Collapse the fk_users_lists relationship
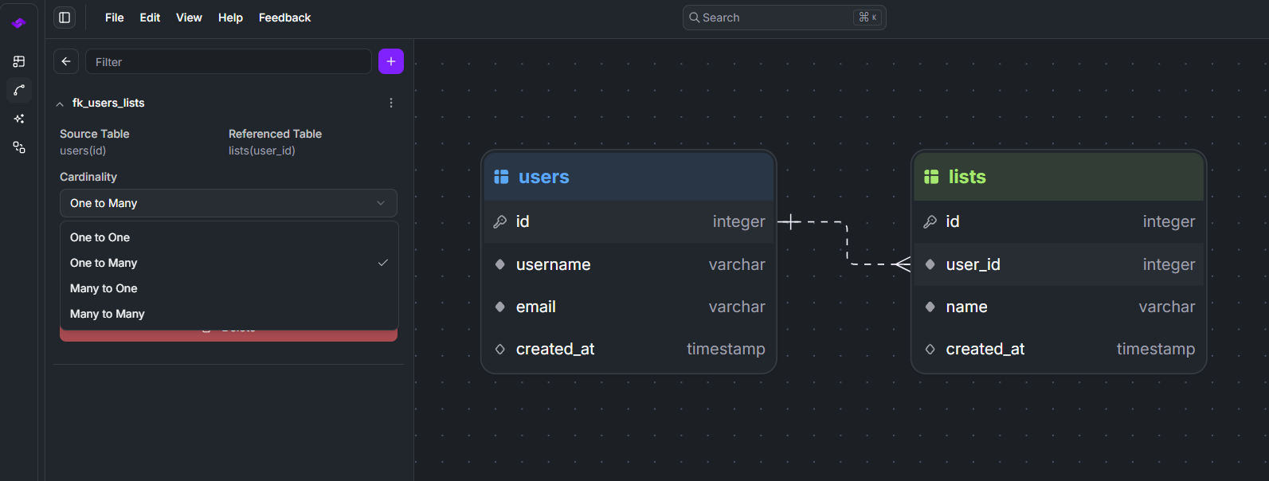The height and width of the screenshot is (481, 1269). click(x=60, y=104)
